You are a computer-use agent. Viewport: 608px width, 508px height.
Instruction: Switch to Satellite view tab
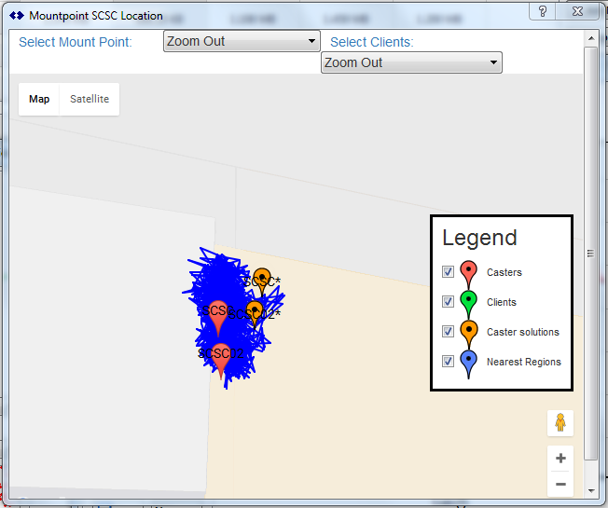click(90, 99)
